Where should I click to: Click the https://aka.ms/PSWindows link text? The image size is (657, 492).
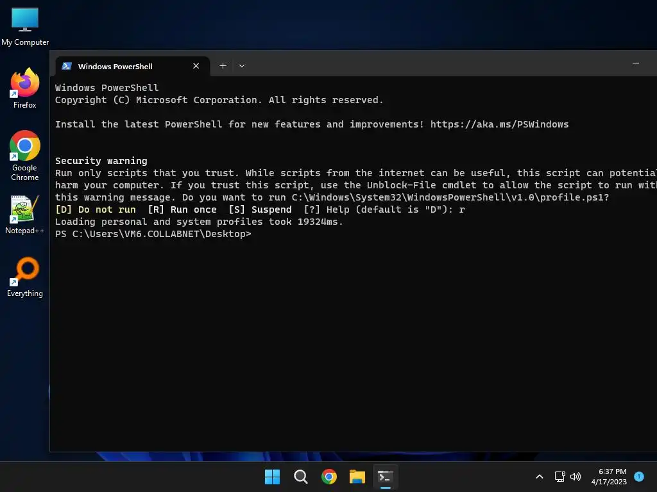(x=499, y=124)
